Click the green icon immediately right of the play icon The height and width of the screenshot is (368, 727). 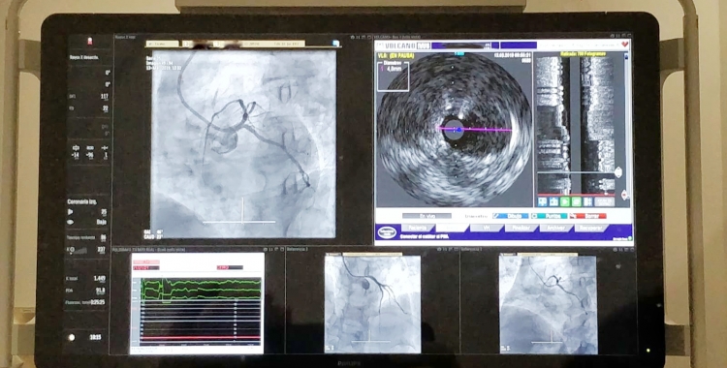[577, 201]
